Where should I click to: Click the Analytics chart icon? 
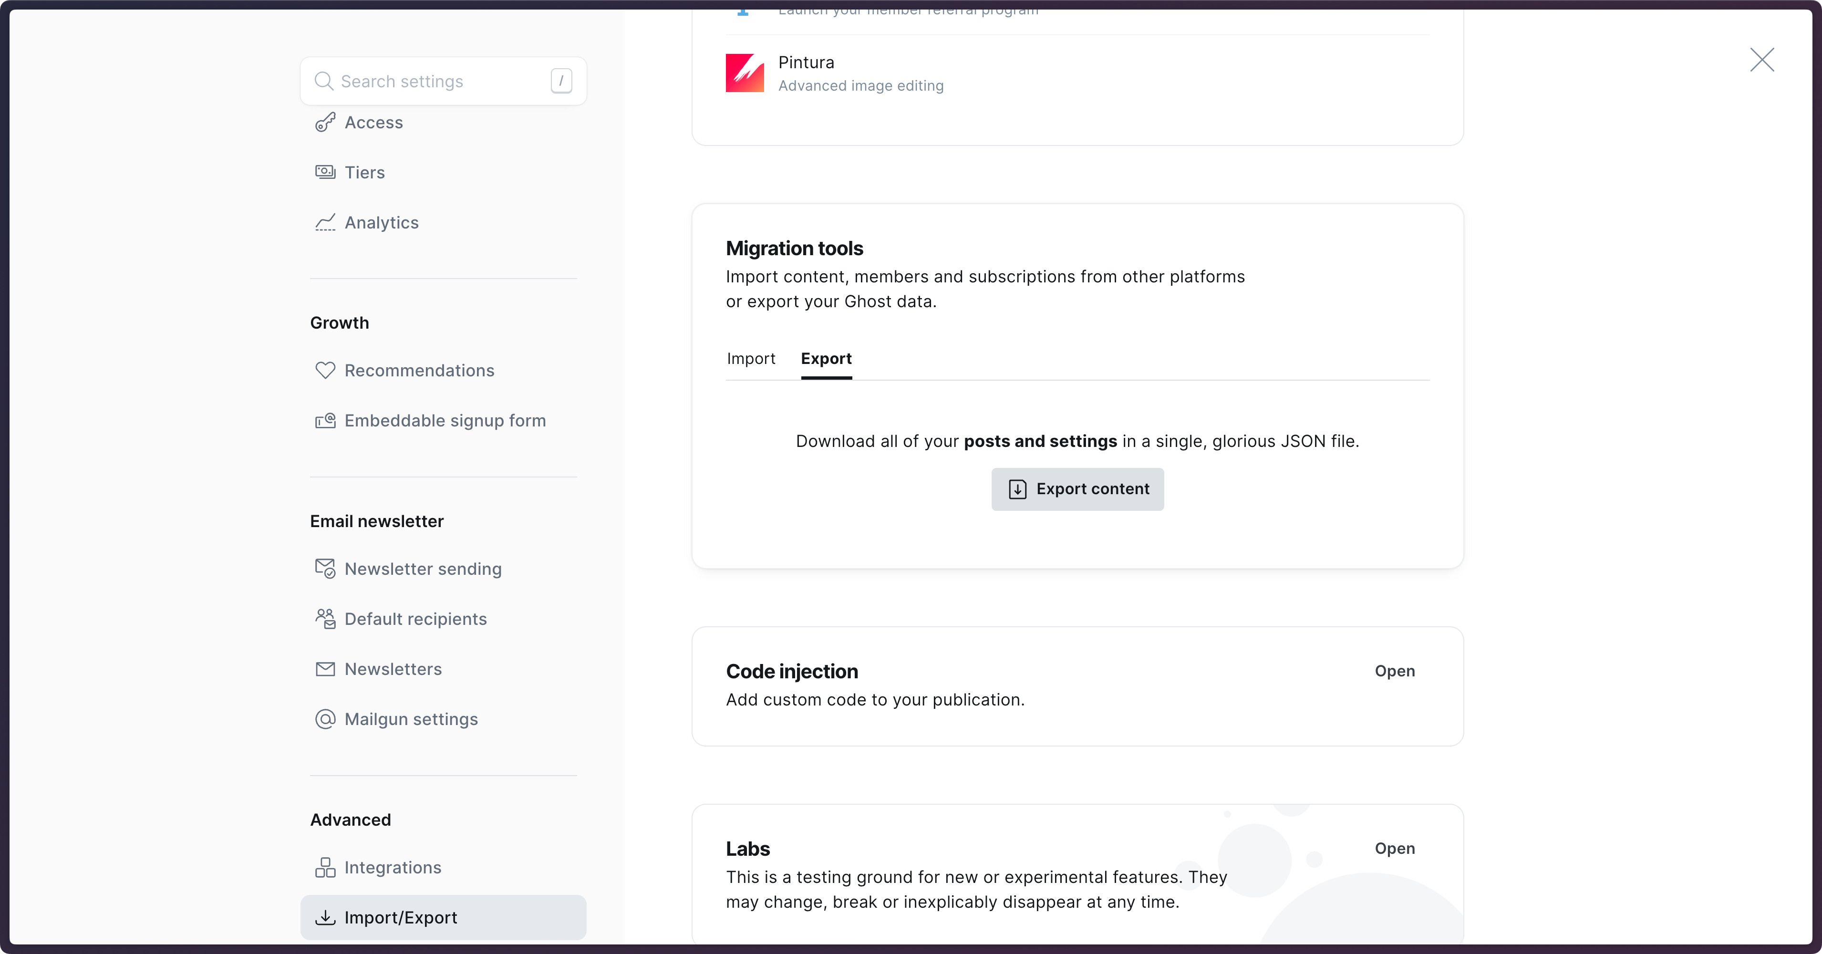click(x=325, y=222)
